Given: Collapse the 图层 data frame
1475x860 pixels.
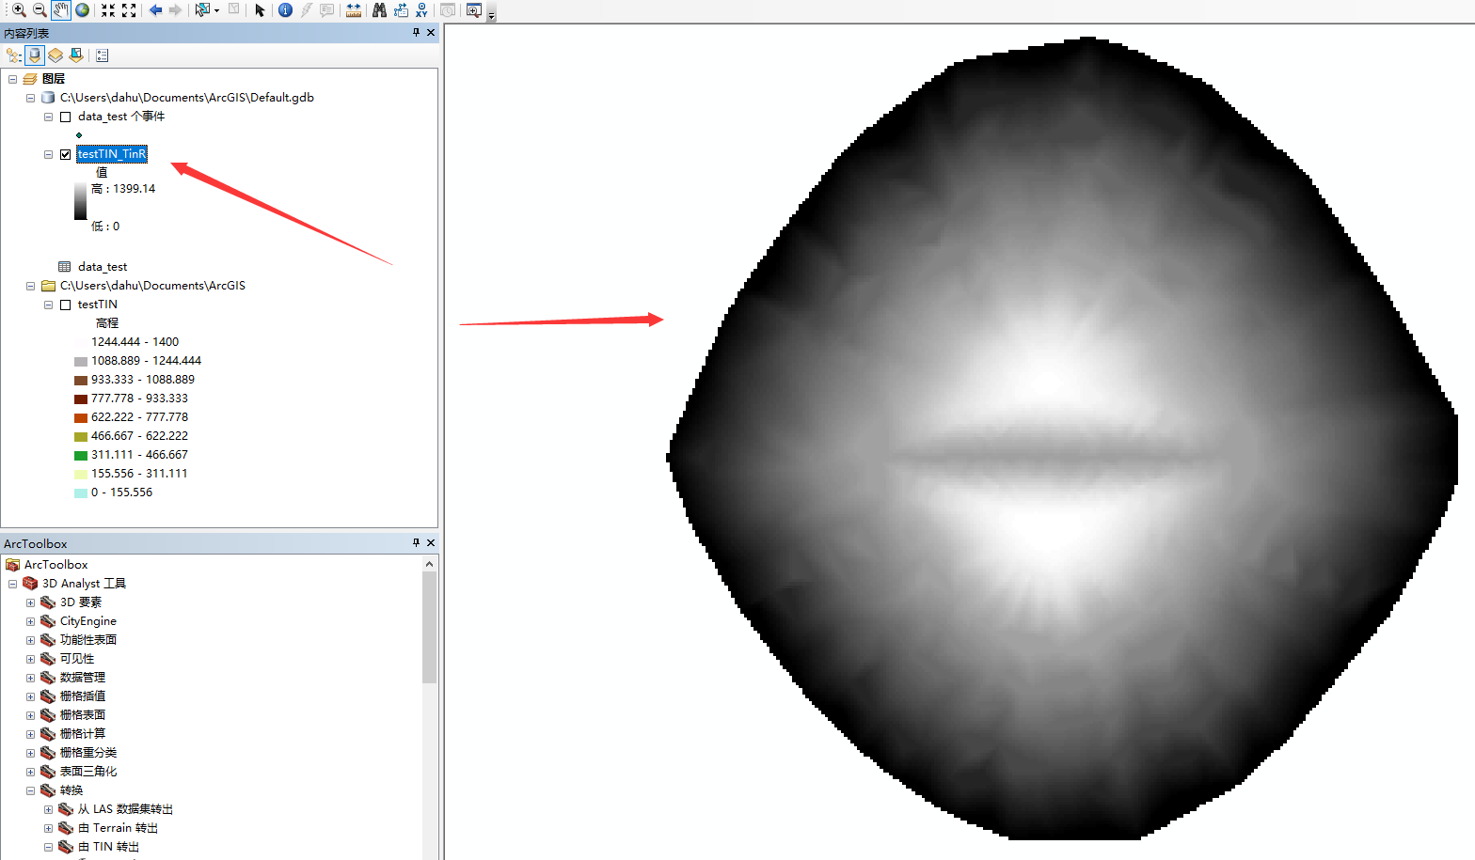Looking at the screenshot, I should pyautogui.click(x=12, y=79).
